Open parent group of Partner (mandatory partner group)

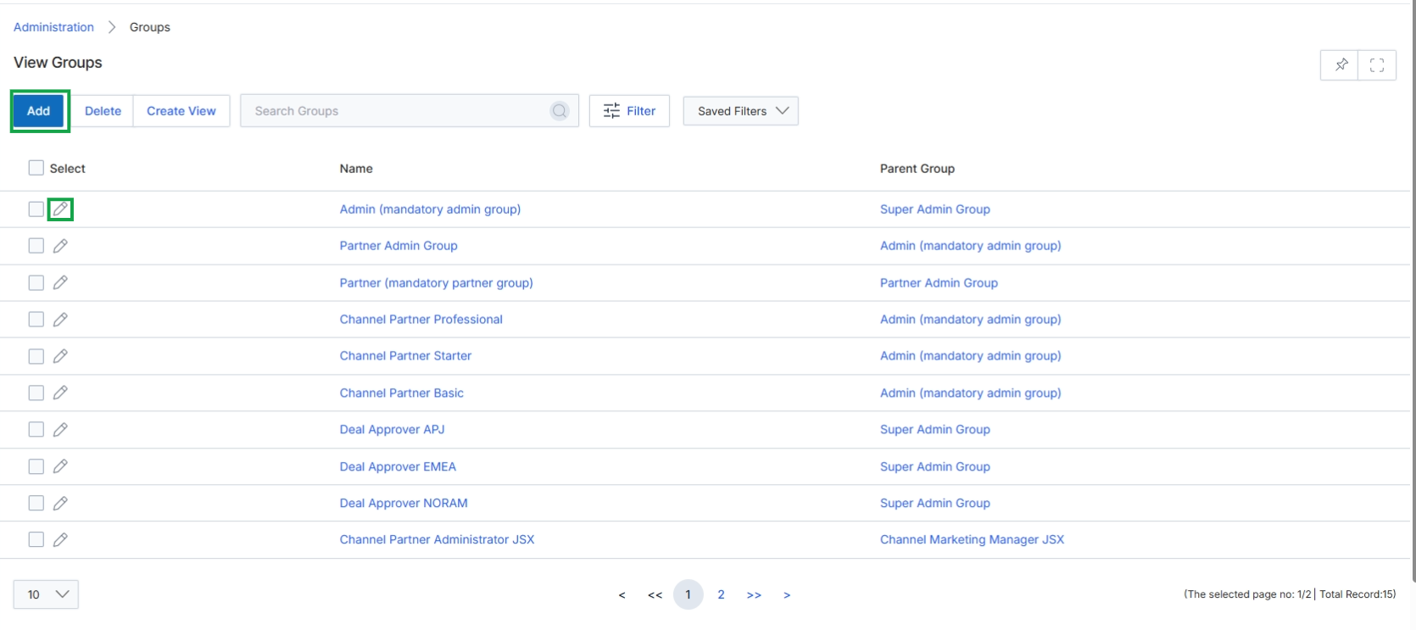coord(939,283)
